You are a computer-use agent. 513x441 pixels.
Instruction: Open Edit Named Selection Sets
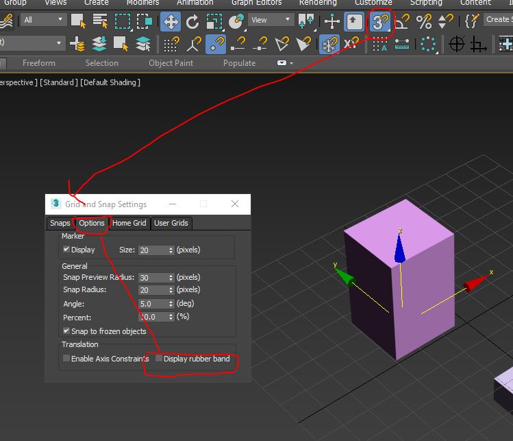pyautogui.click(x=472, y=22)
